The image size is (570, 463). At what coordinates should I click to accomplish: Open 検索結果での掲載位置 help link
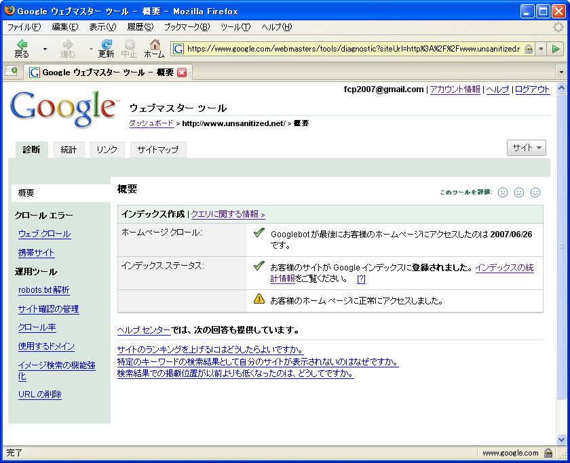[x=235, y=374]
